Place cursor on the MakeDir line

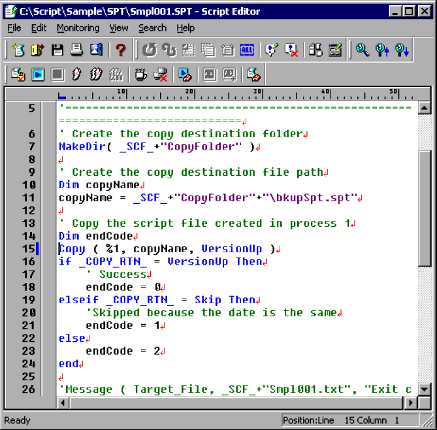click(x=155, y=146)
